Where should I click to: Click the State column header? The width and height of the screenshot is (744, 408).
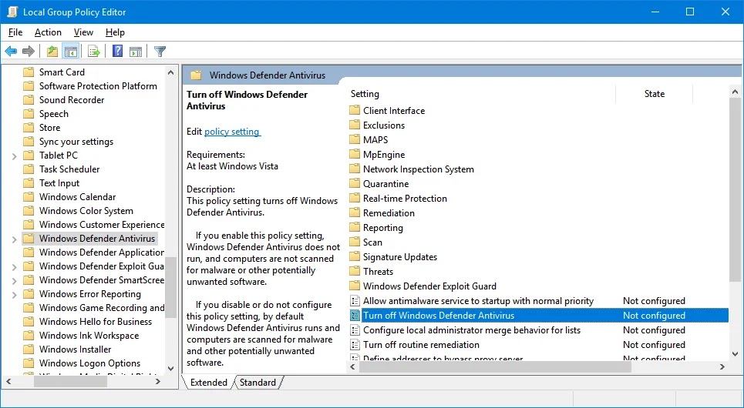click(x=655, y=94)
